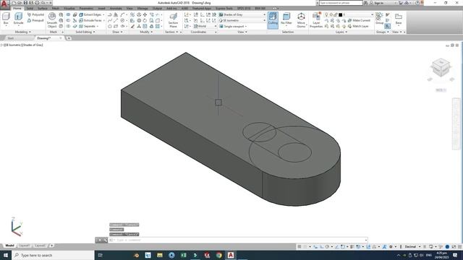Open the World UCS dropdown
Image resolution: width=463 pixels, height=260 pixels.
[205, 26]
